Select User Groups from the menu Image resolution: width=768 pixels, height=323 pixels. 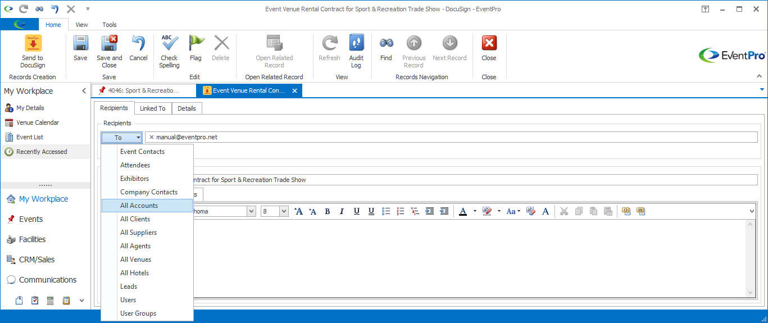point(147,313)
